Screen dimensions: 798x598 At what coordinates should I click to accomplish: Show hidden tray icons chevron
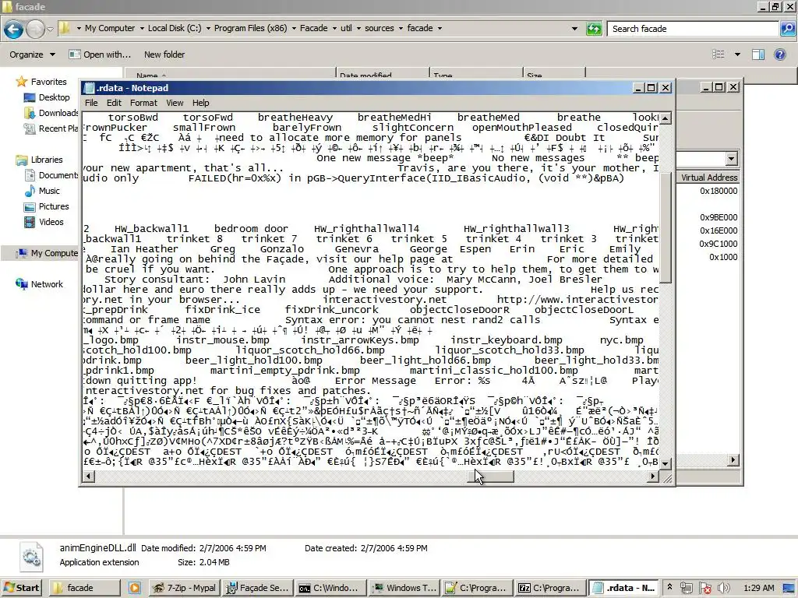point(669,587)
